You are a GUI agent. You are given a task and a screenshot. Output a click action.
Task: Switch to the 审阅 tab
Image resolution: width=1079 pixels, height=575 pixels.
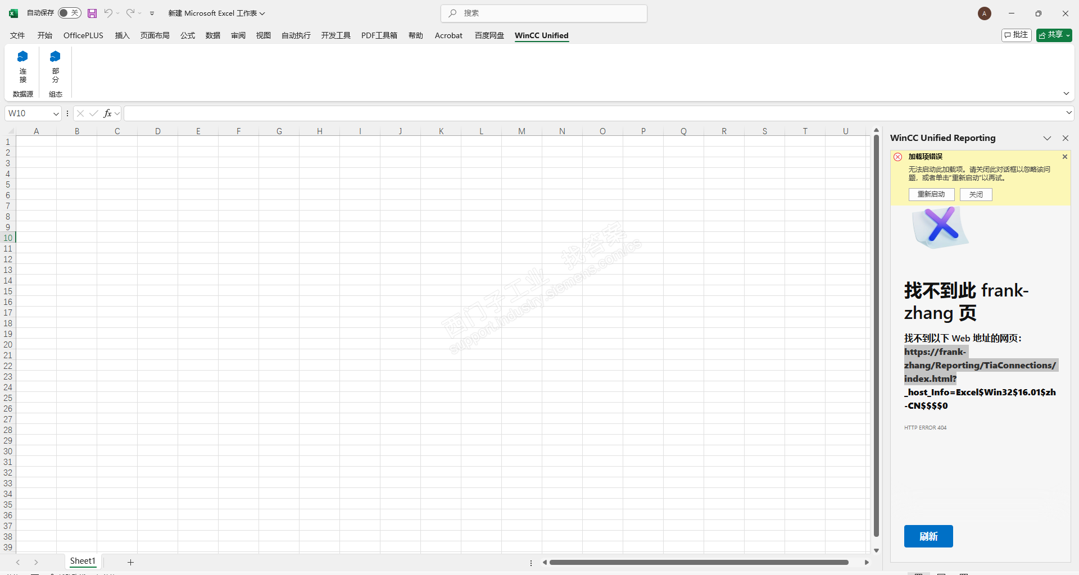click(238, 35)
